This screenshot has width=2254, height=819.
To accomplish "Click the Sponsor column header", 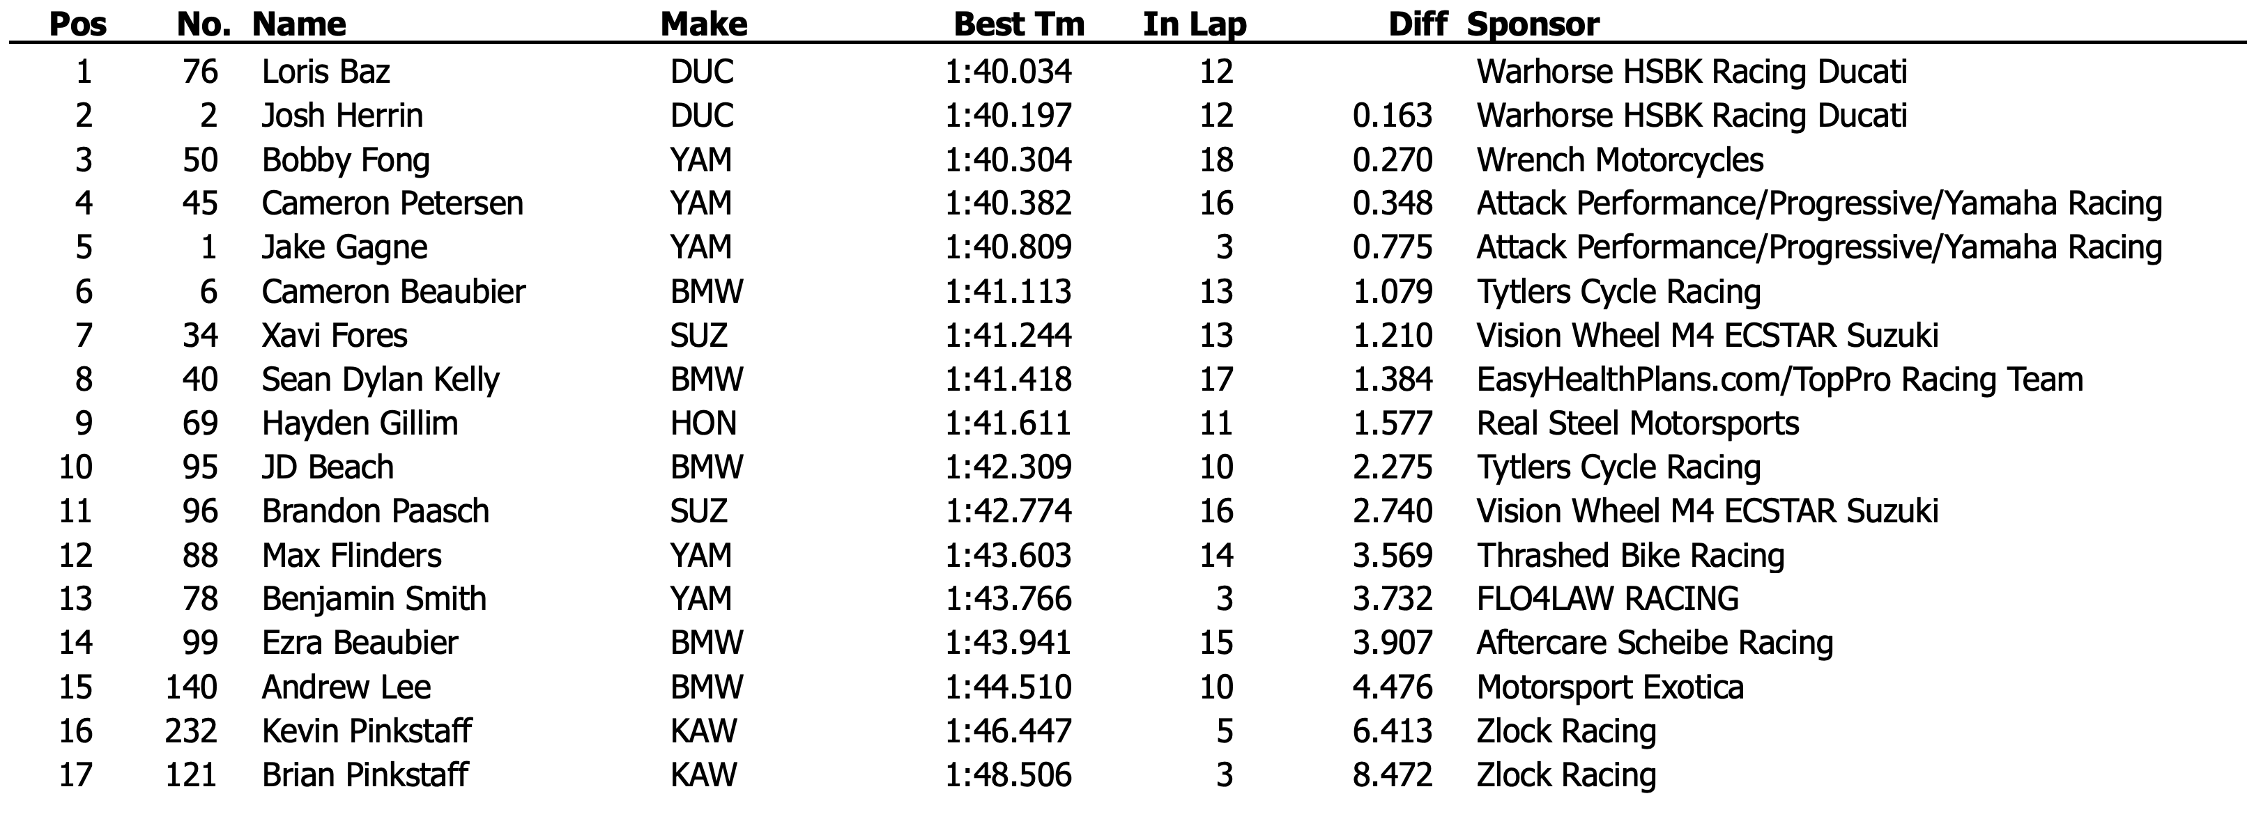I will pos(1533,24).
